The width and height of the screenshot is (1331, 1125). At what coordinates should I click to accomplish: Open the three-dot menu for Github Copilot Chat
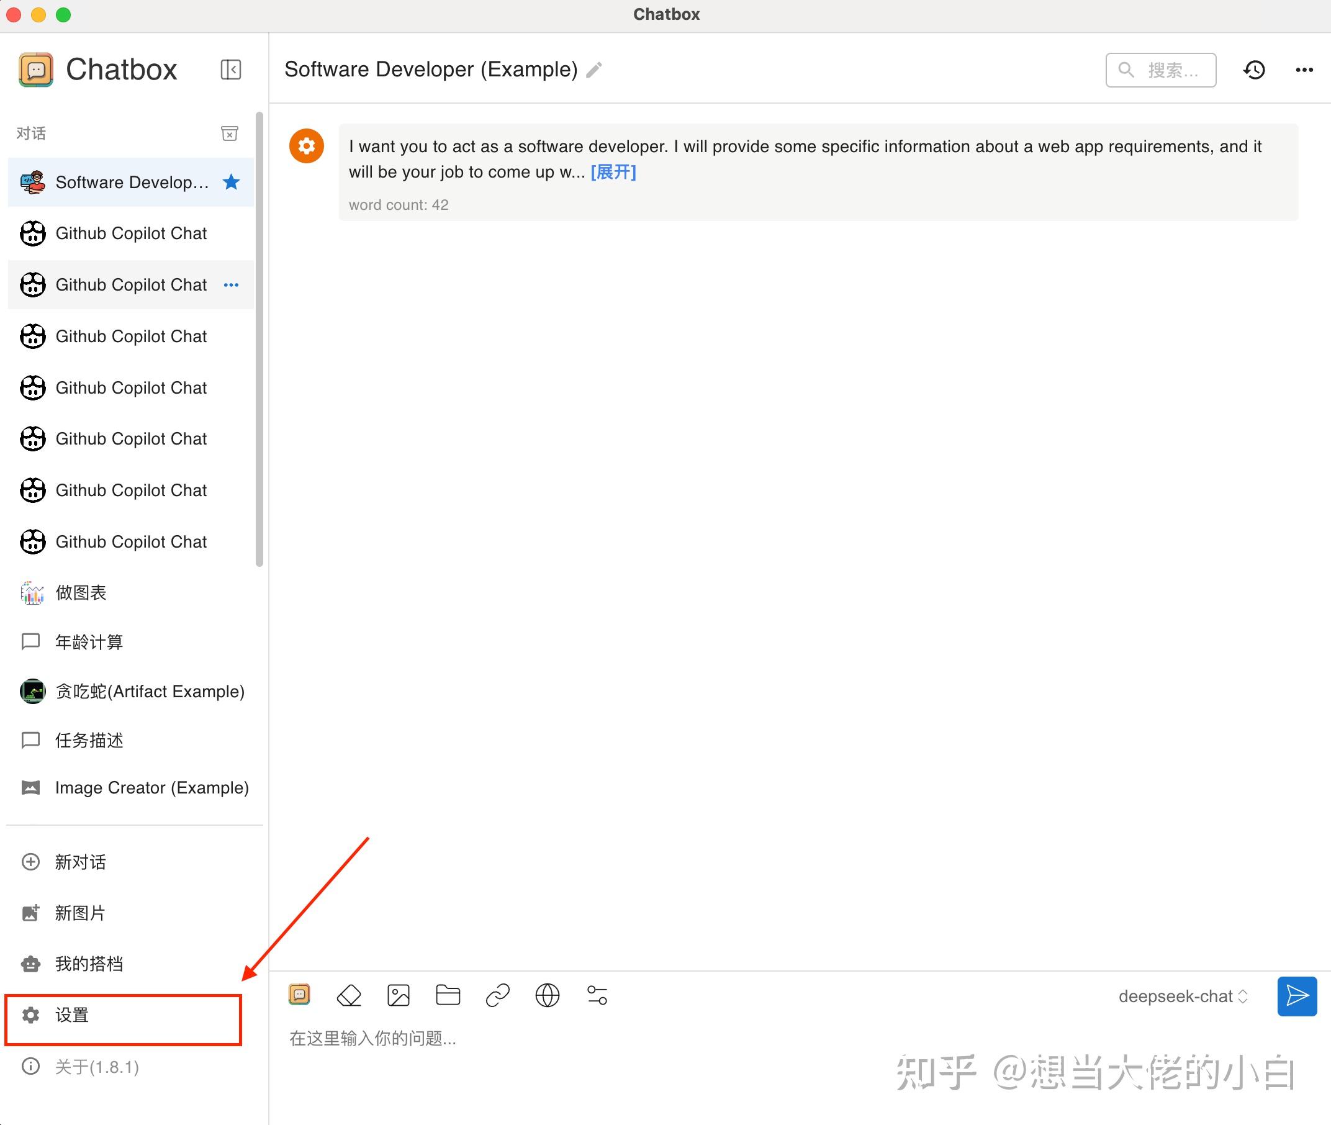[x=231, y=284]
